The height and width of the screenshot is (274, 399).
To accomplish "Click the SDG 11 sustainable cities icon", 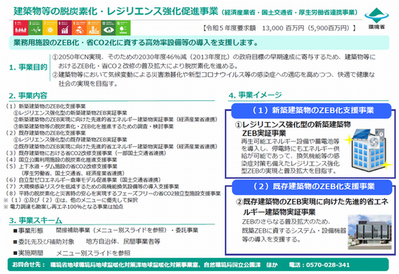I will pyautogui.click(x=94, y=28).
